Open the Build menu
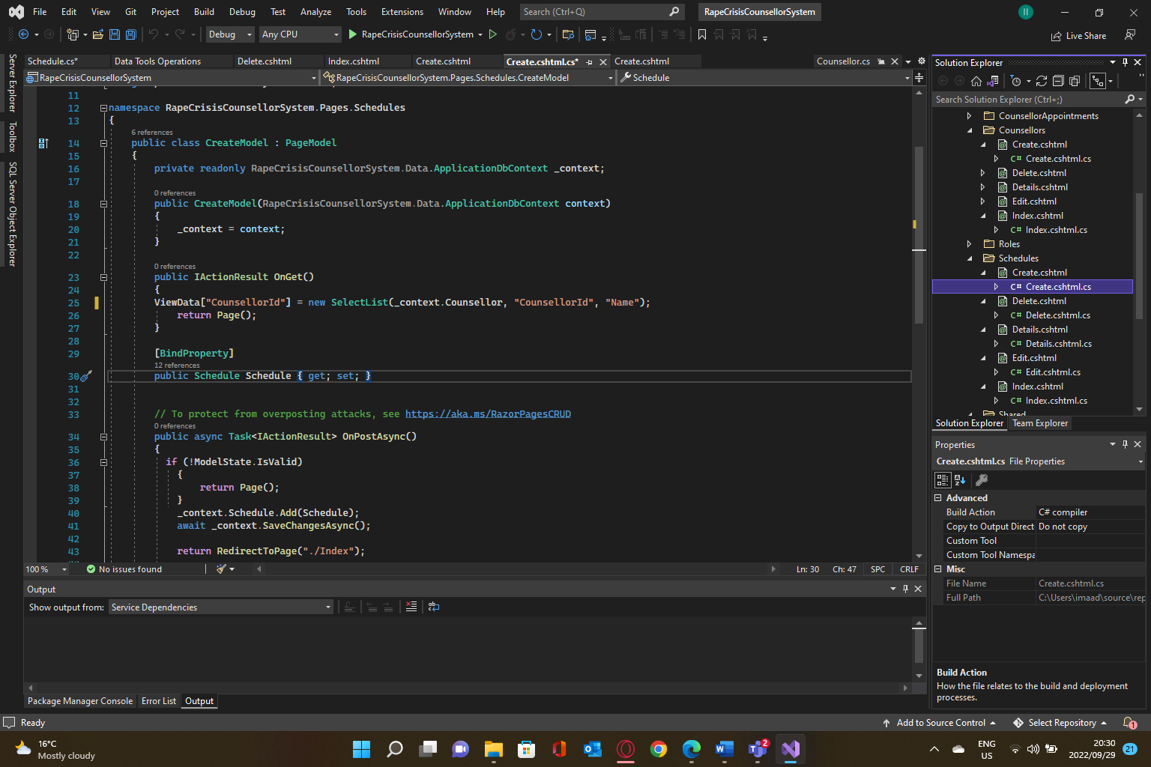This screenshot has width=1151, height=767. (x=204, y=12)
